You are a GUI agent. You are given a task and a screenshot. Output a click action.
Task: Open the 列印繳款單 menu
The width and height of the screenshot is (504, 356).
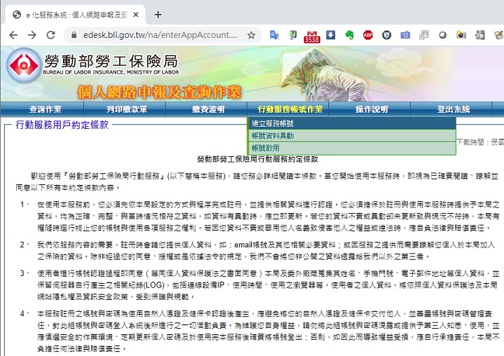pos(127,109)
